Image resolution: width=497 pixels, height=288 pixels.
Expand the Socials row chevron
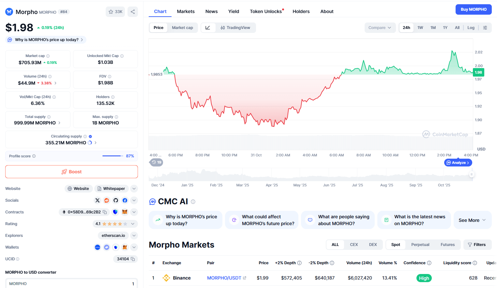click(134, 200)
